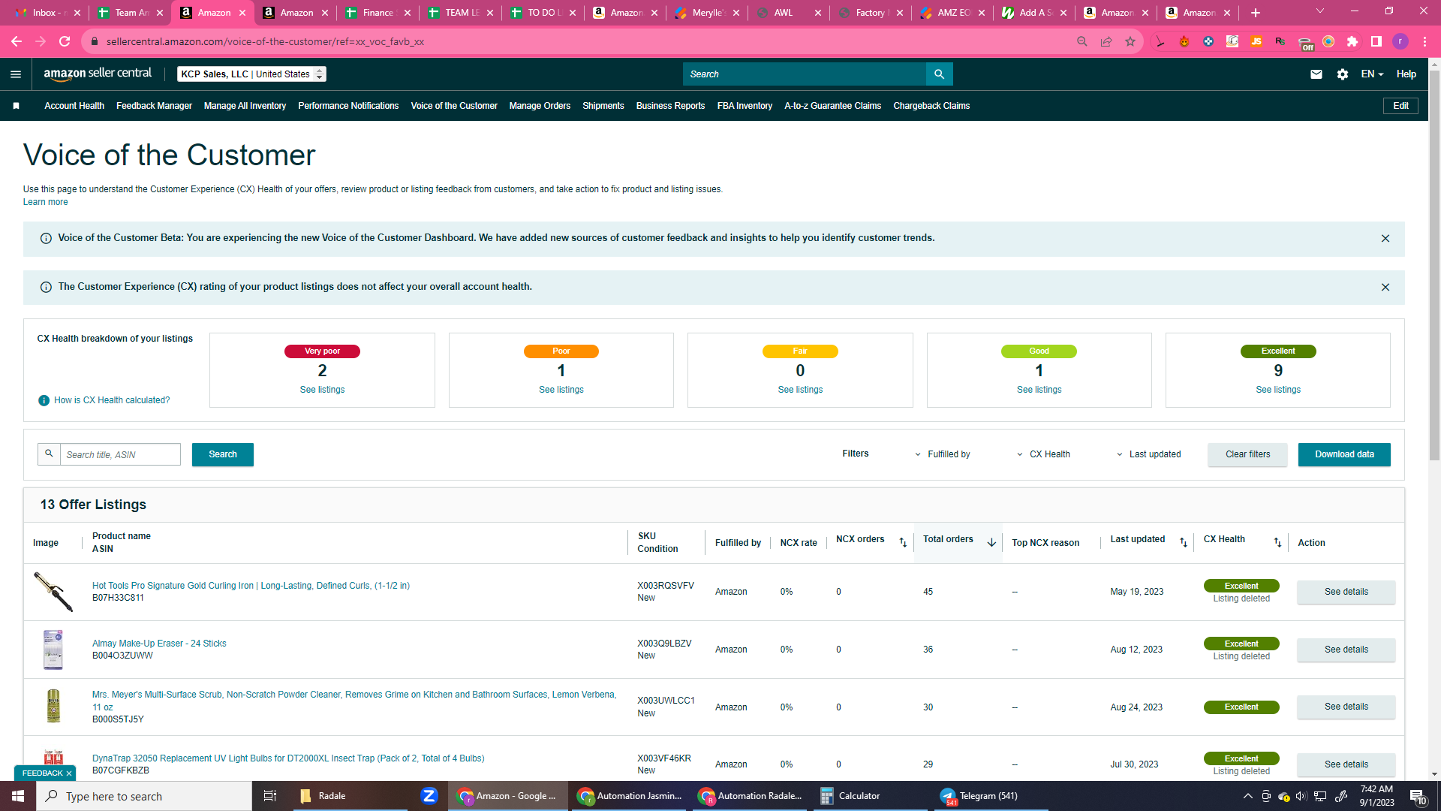
Task: Click the magnifier icon in title search box
Action: (49, 454)
